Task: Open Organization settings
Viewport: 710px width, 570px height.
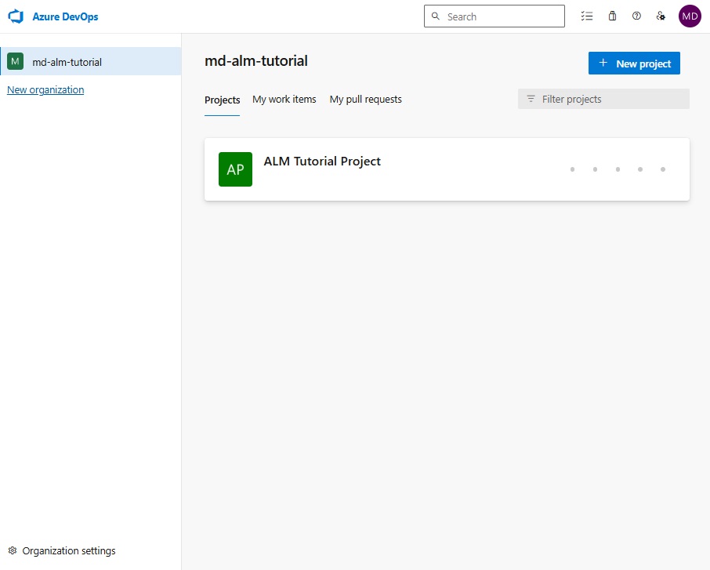Action: [62, 551]
